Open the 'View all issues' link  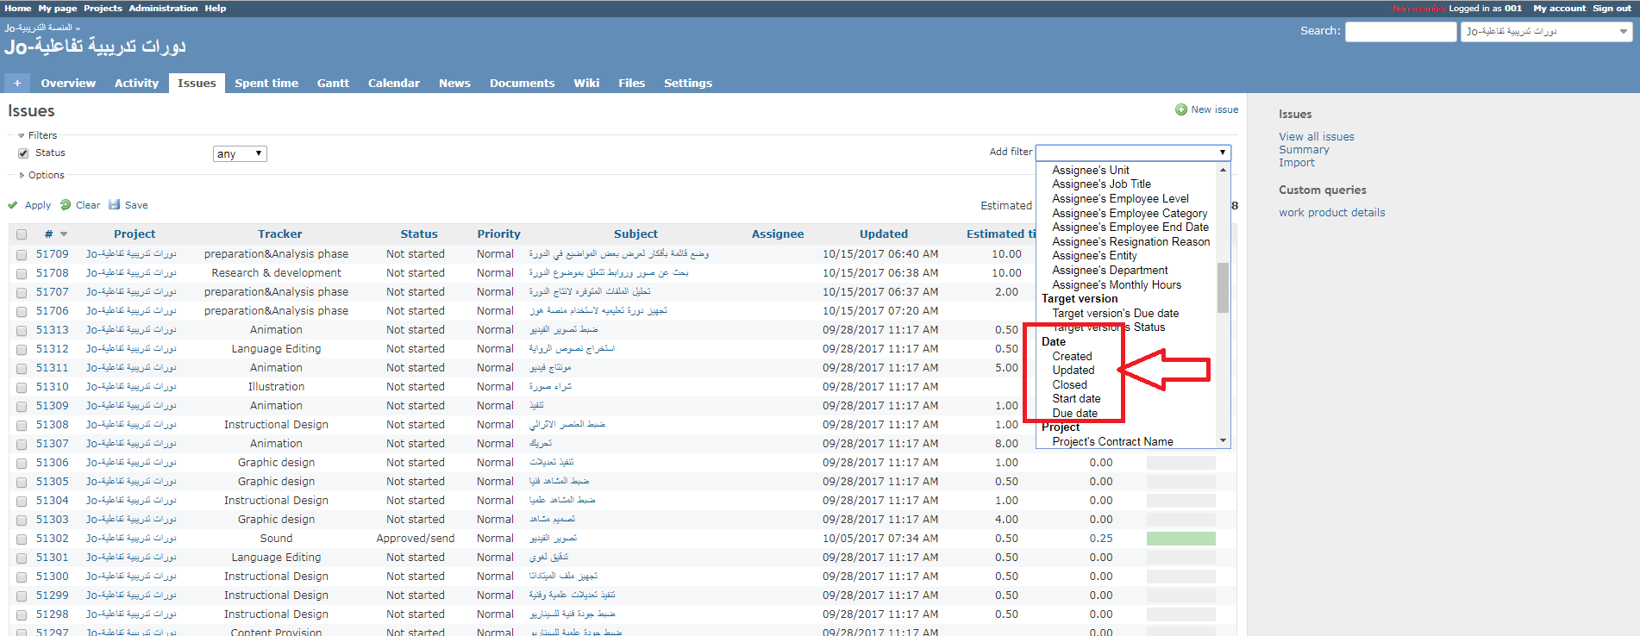pyautogui.click(x=1316, y=137)
